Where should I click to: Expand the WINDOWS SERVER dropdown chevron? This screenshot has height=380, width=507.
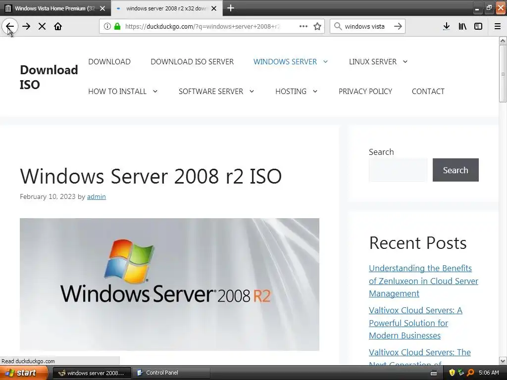coord(326,62)
